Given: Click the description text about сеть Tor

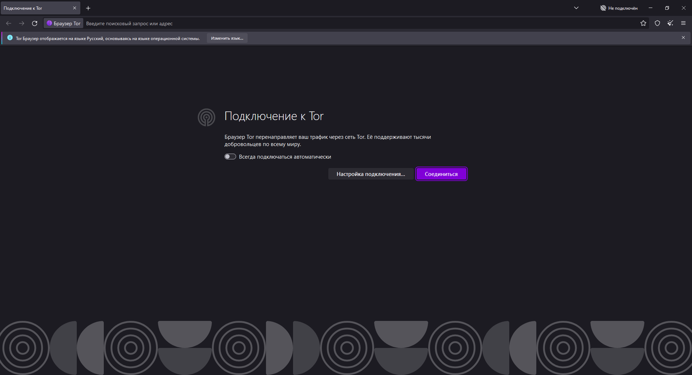Looking at the screenshot, I should (x=328, y=141).
